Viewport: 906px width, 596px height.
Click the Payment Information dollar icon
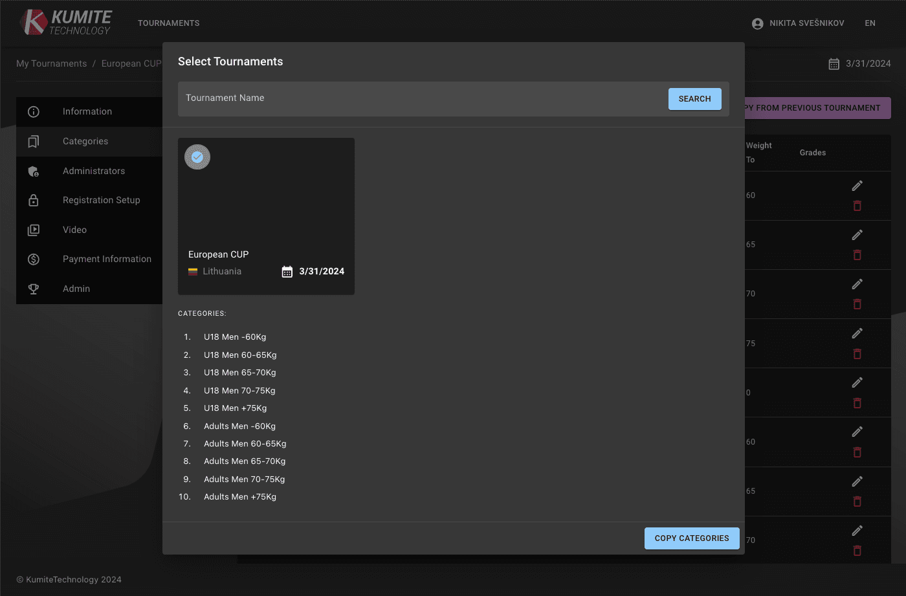pos(33,259)
